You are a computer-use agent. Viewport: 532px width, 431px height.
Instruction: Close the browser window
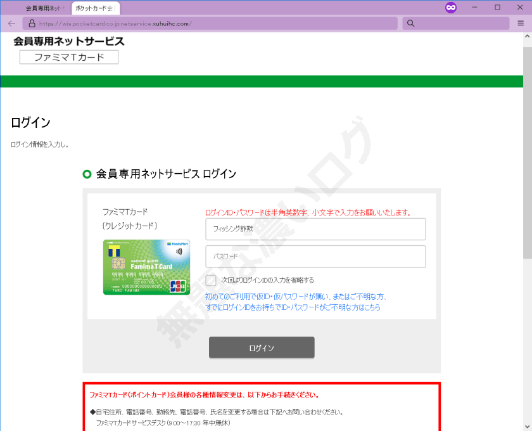520,7
